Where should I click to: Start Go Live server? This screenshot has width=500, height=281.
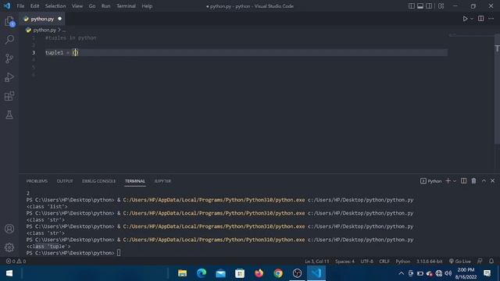[460, 261]
